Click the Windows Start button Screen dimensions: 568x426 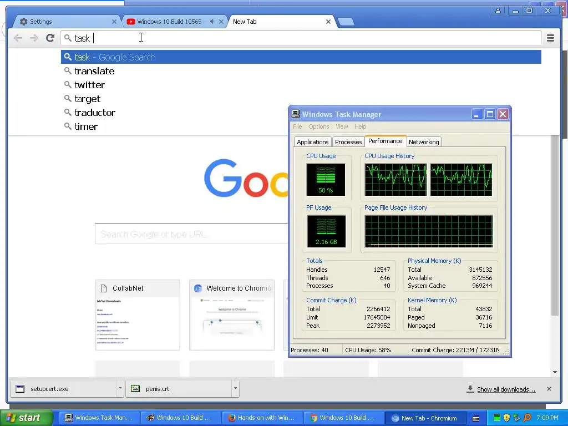pyautogui.click(x=26, y=418)
